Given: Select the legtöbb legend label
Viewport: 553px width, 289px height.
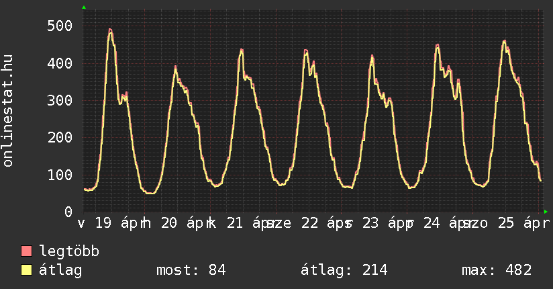Looking at the screenshot, I should (x=69, y=251).
